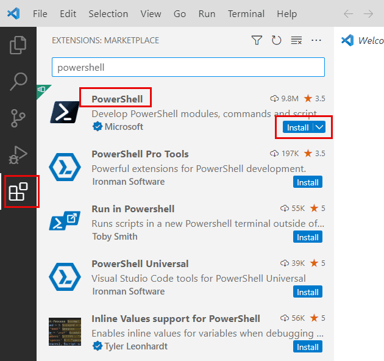Open the Extensions view in activity bar
Viewport: 384px width, 361px height.
[18, 191]
